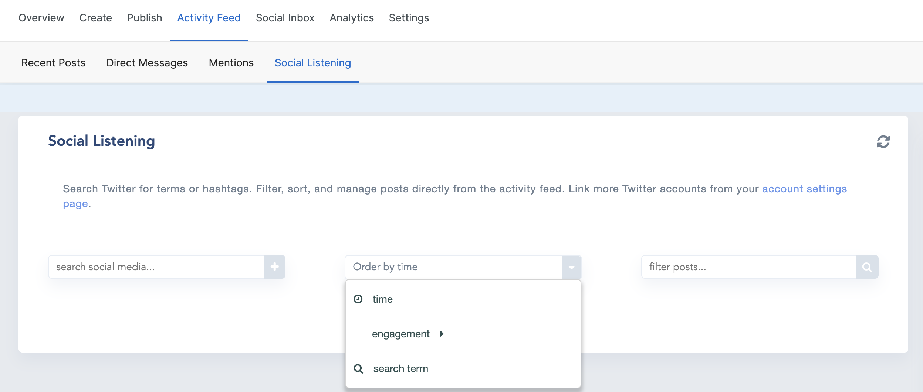923x392 pixels.
Task: Follow the account settings page link
Action: pyautogui.click(x=804, y=189)
